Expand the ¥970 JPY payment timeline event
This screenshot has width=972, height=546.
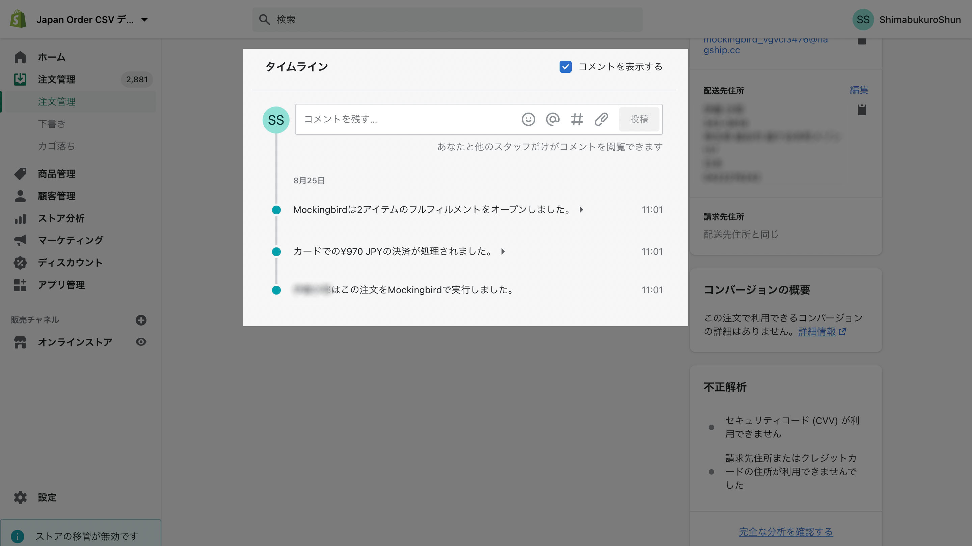503,251
